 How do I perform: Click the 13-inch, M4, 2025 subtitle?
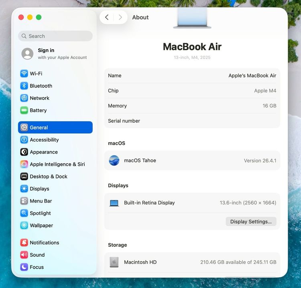(192, 57)
